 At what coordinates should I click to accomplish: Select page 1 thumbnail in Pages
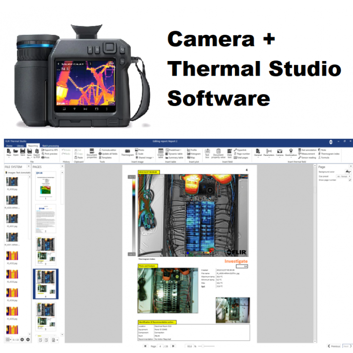[46, 186]
